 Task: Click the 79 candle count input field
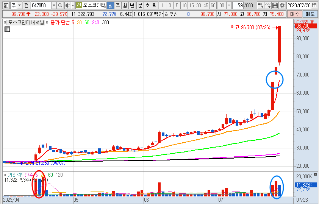pos(238,5)
